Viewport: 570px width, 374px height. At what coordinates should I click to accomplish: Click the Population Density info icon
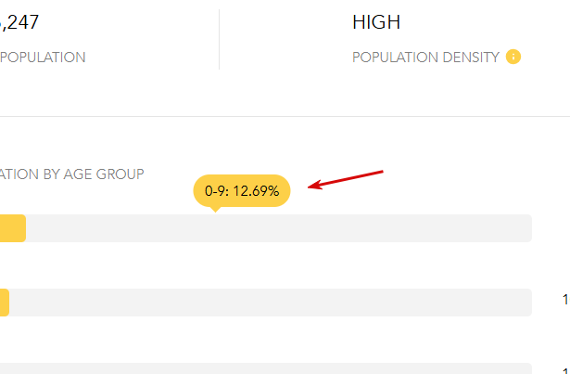coord(513,57)
